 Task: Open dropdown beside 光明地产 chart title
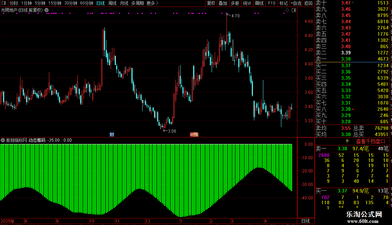click(46, 10)
